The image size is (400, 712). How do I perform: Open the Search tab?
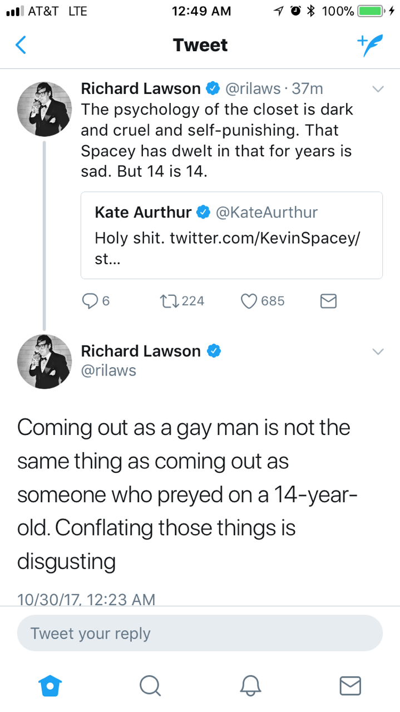(x=150, y=685)
